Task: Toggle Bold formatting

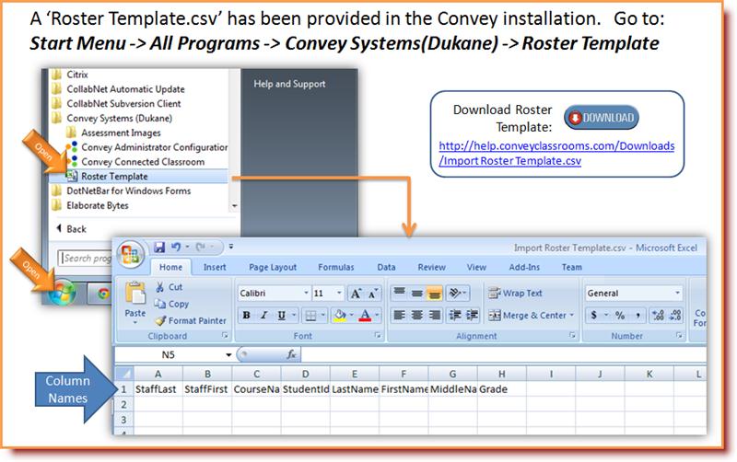Action: 246,316
